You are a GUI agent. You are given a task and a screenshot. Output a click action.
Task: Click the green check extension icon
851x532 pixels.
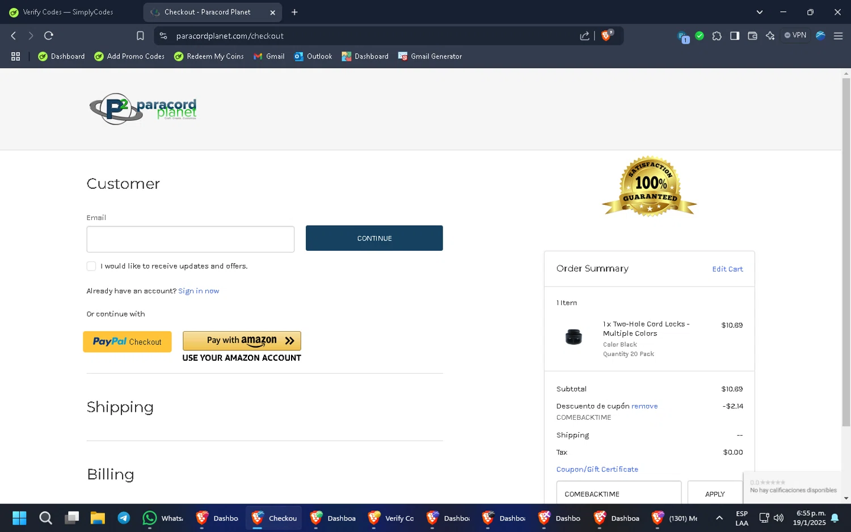coord(700,36)
